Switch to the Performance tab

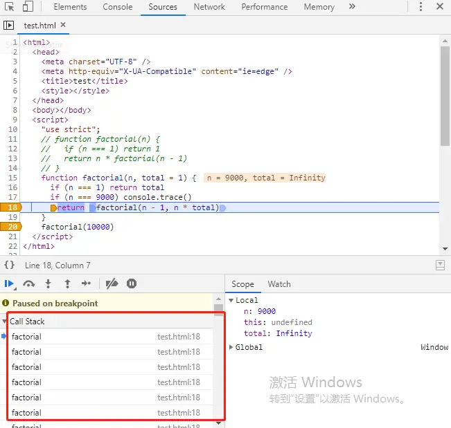pyautogui.click(x=265, y=7)
